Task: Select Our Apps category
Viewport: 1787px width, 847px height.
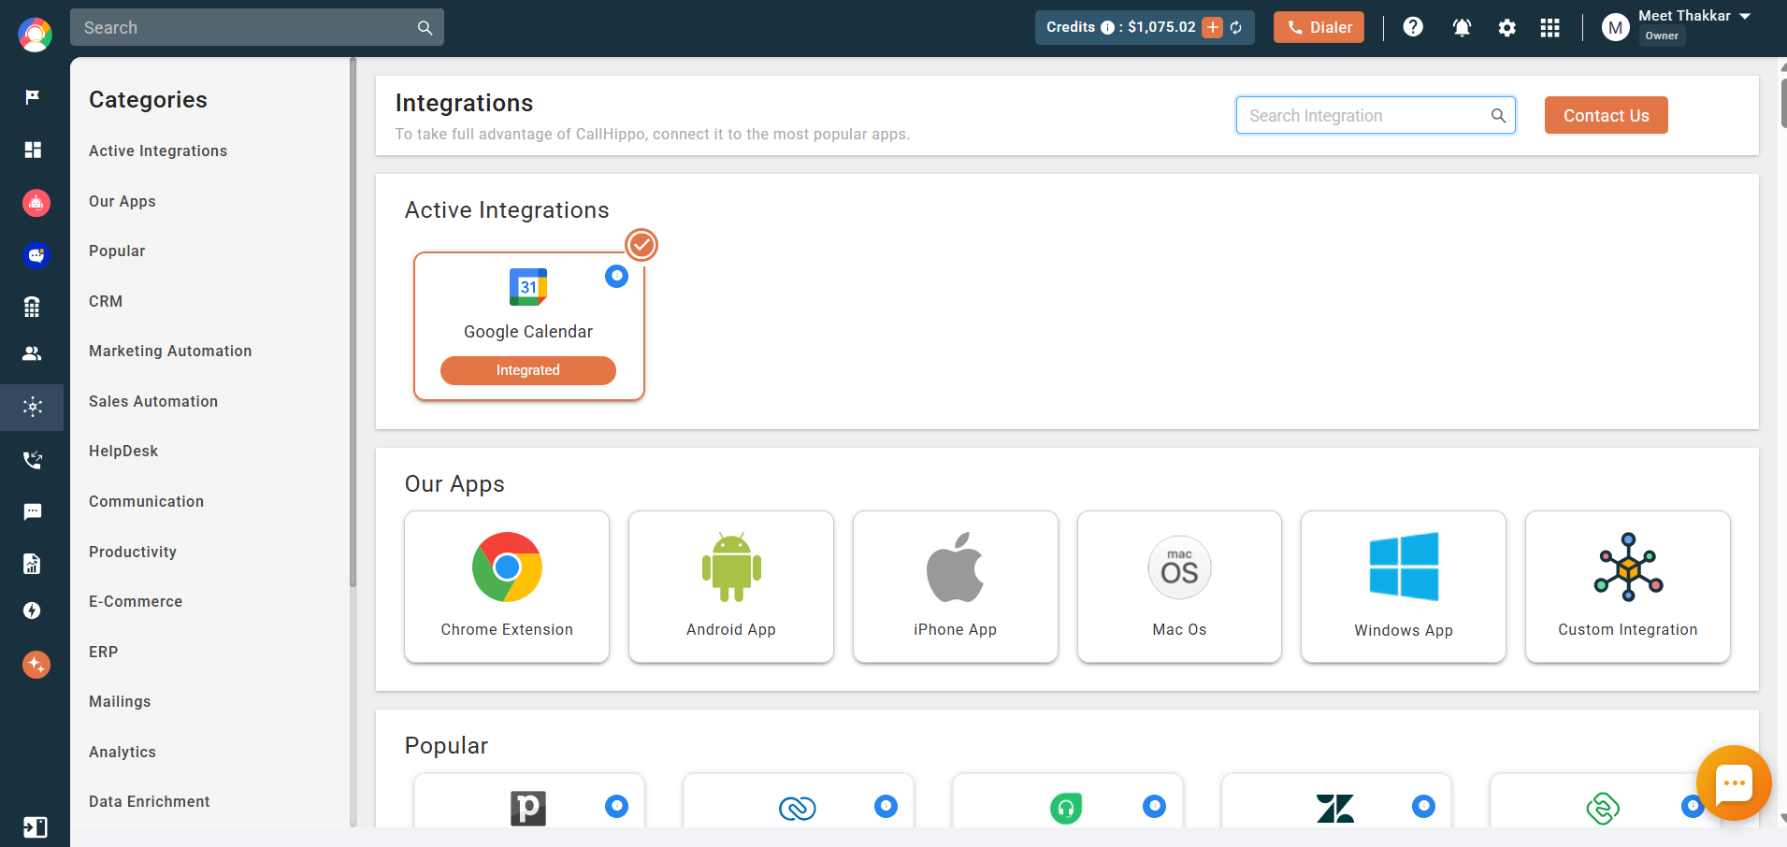Action: pos(122,202)
